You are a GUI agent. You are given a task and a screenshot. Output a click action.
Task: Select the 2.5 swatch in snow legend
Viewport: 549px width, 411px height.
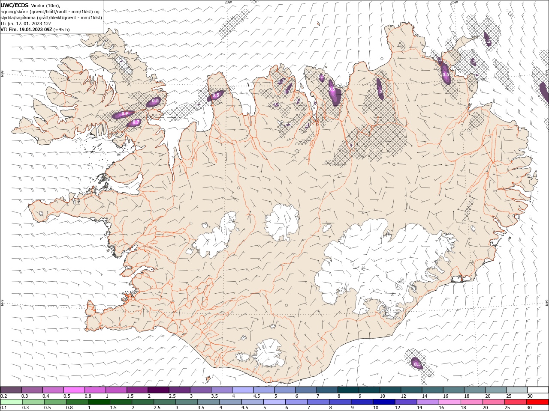[x=179, y=390]
